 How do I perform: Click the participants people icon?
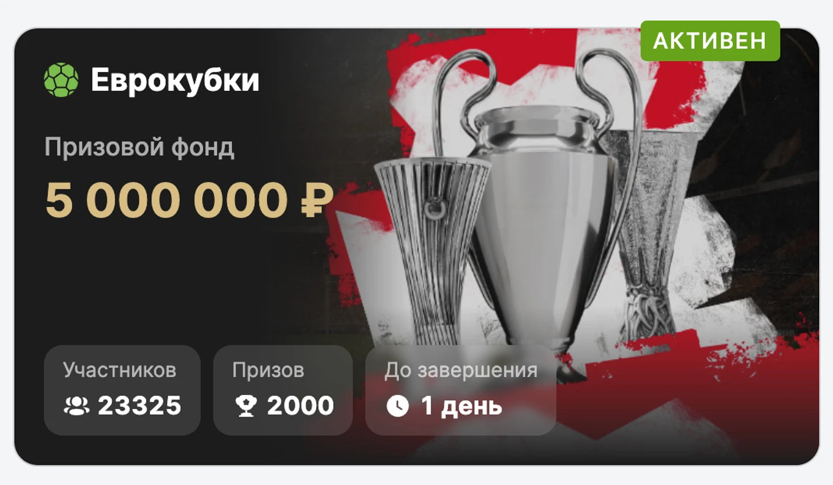click(x=76, y=406)
